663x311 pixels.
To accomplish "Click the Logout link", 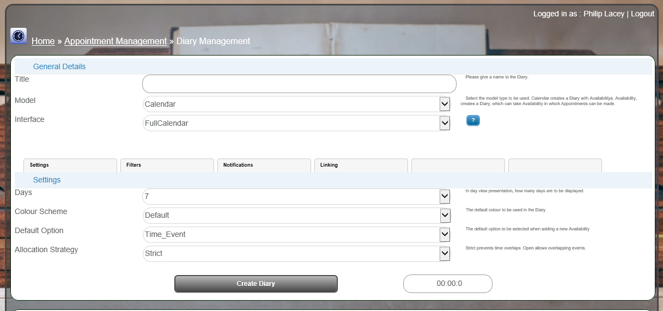I will coord(642,14).
